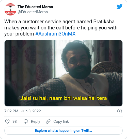Click the Twitter bird logo
127x139 pixels.
pos(120,6)
